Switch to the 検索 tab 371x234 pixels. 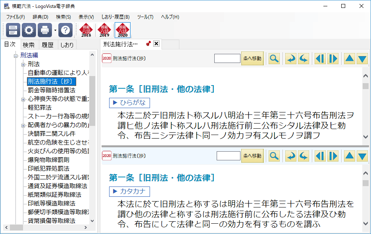pyautogui.click(x=29, y=45)
